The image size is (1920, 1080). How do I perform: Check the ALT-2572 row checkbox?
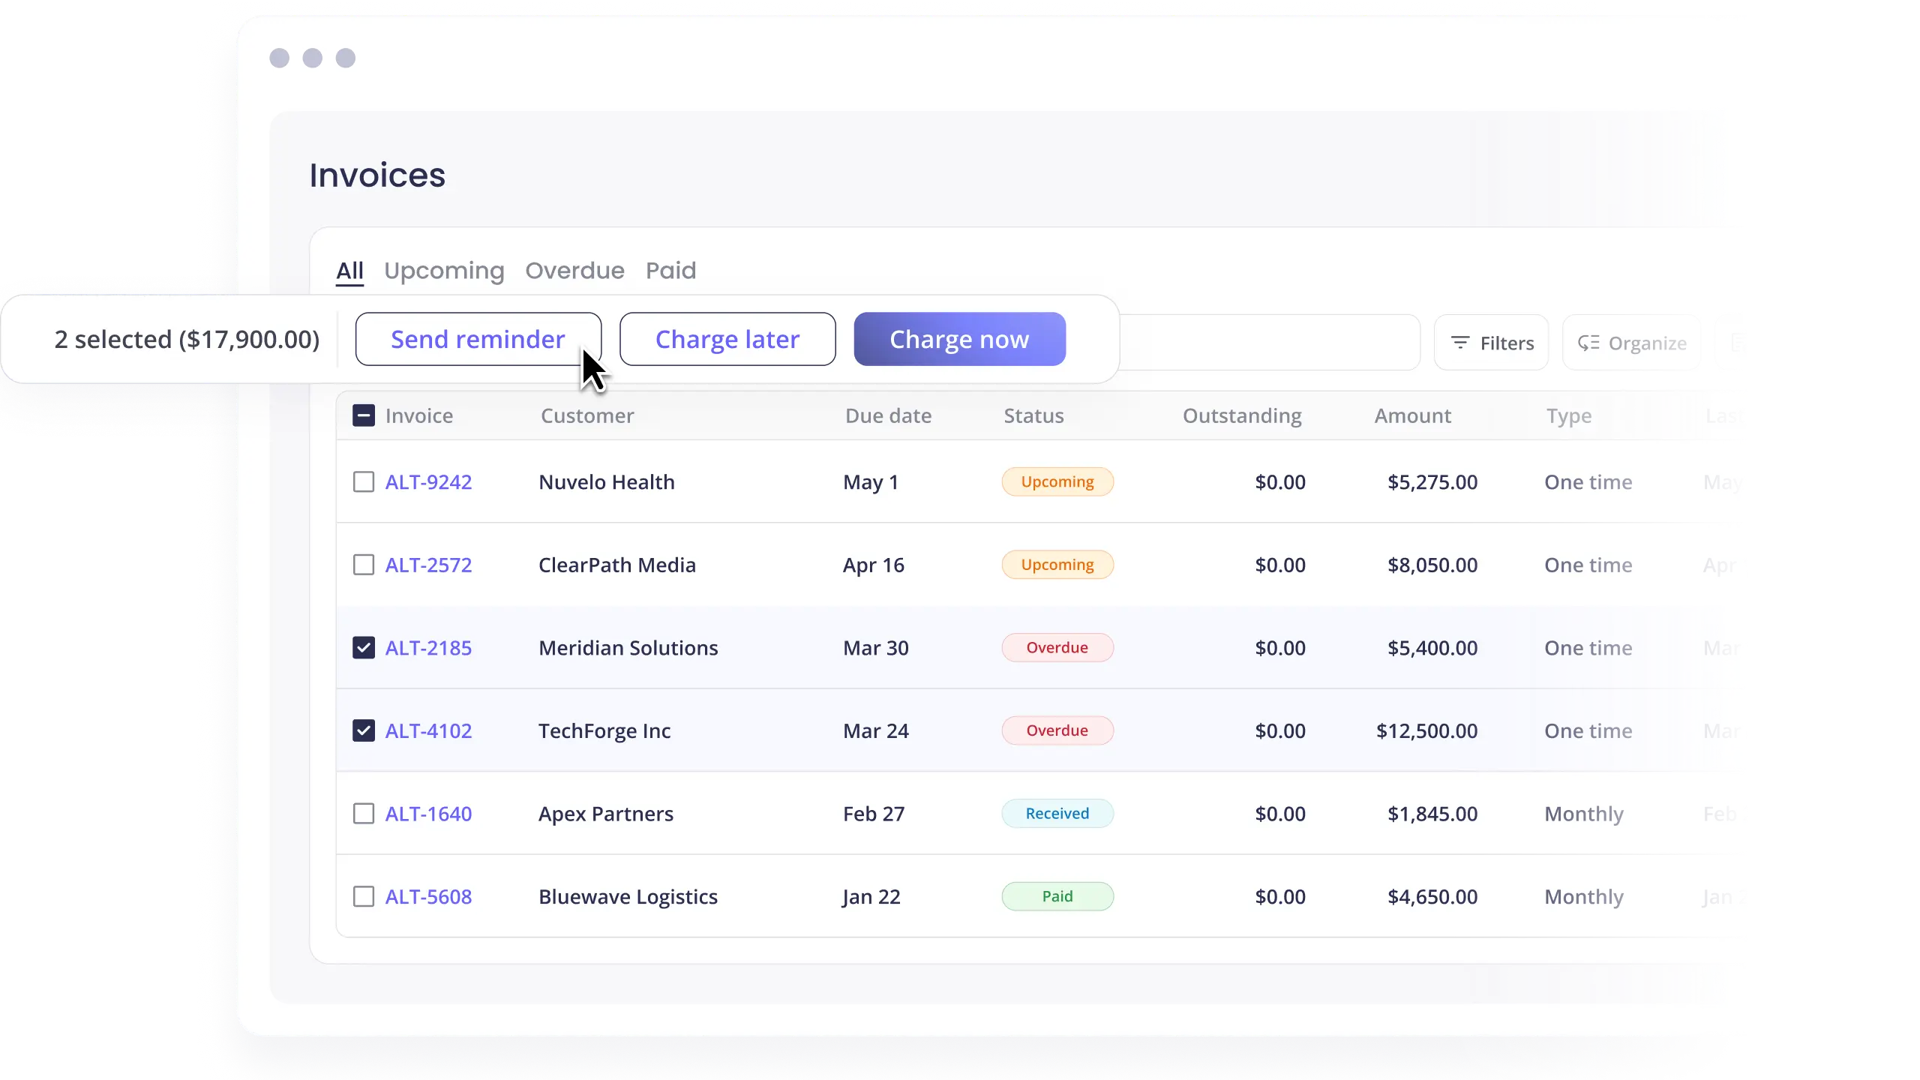click(x=364, y=565)
